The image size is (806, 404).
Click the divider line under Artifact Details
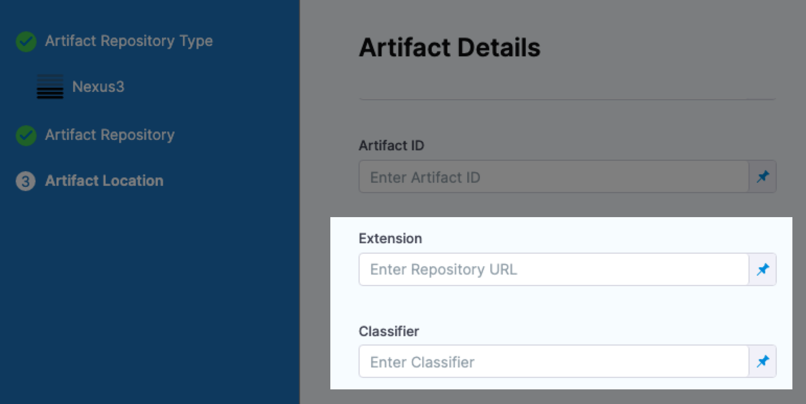click(567, 99)
